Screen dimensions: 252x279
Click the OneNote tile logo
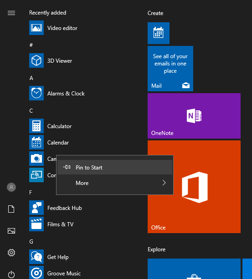pyautogui.click(x=194, y=116)
